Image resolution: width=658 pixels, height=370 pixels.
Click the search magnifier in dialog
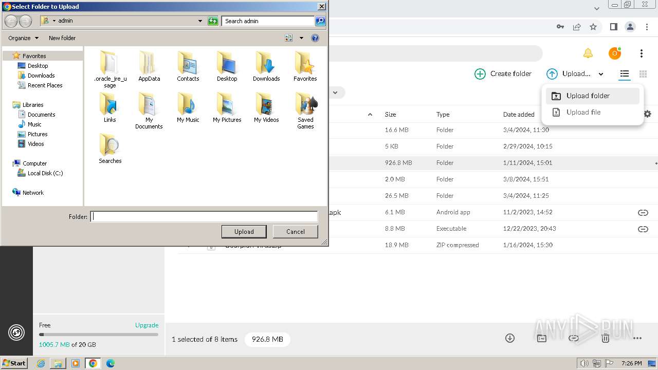pos(320,21)
